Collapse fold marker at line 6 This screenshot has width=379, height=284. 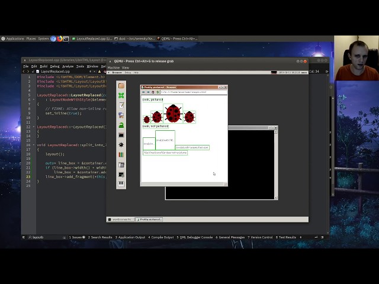click(x=34, y=99)
